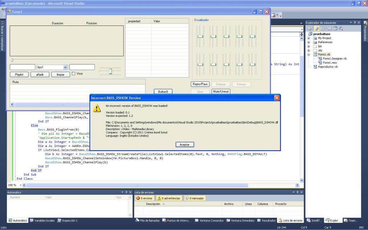
Task: Select Form1.resx file
Action: (x=330, y=63)
